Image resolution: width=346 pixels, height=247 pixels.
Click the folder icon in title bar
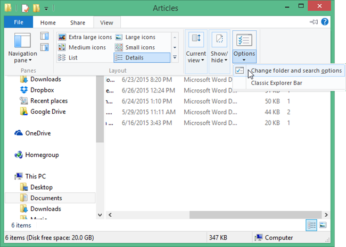coord(8,7)
